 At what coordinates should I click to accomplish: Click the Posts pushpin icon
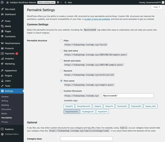tap(2, 21)
